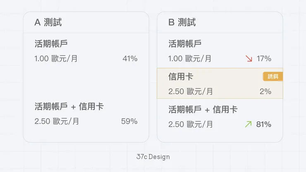This screenshot has height=172, width=306.
Task: Click 活期帳戶 + 信用卡 in the A test card
Action: (x=69, y=107)
